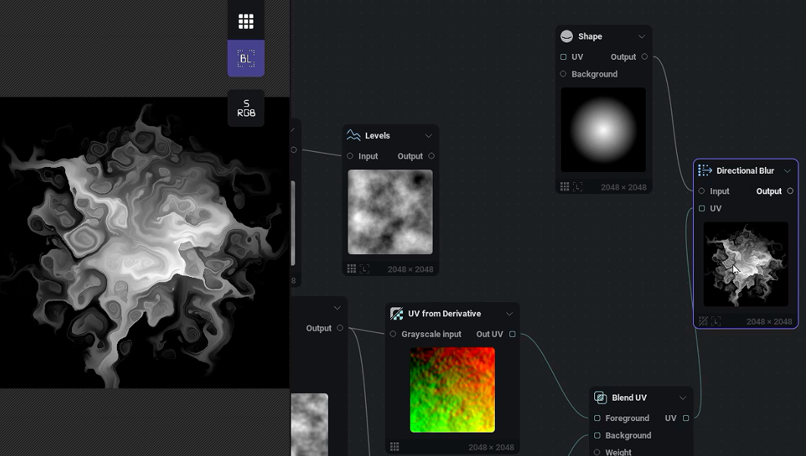Click the grid icon in the Shape node footer
806x456 pixels.
pos(565,187)
